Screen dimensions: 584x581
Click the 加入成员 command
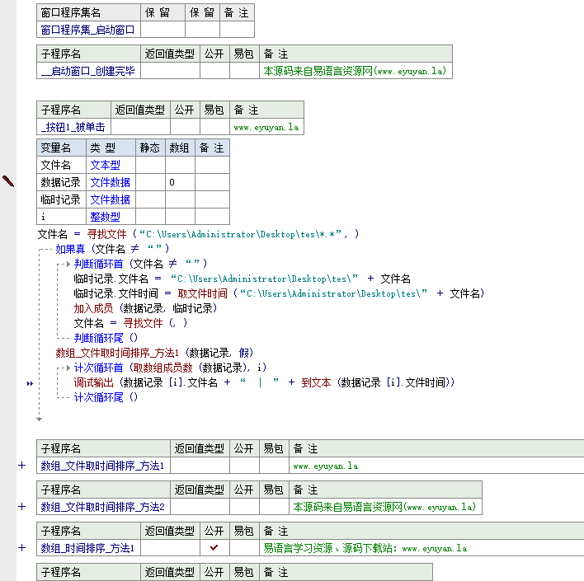coord(93,308)
